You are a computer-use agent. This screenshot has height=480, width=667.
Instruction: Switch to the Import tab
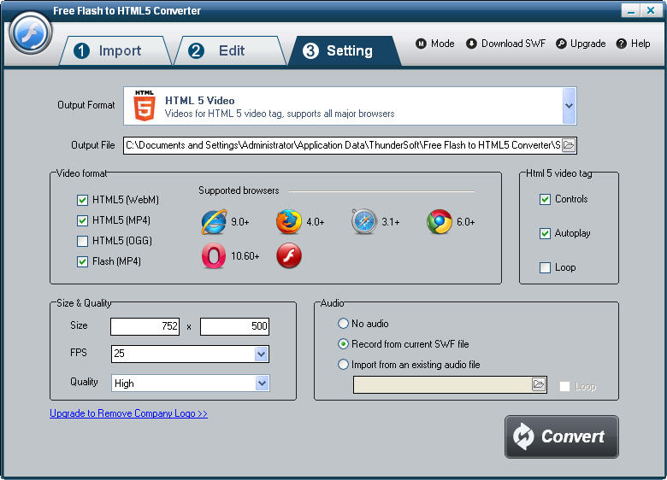click(x=115, y=50)
